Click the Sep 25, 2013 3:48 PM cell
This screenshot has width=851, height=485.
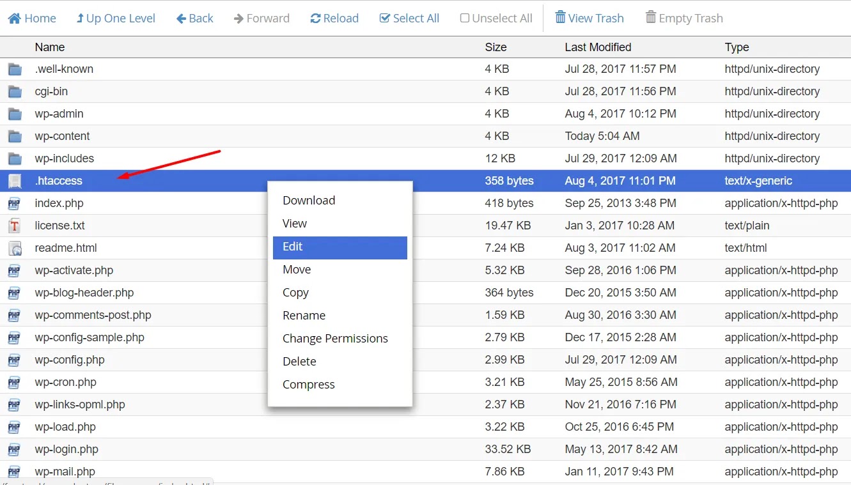620,203
